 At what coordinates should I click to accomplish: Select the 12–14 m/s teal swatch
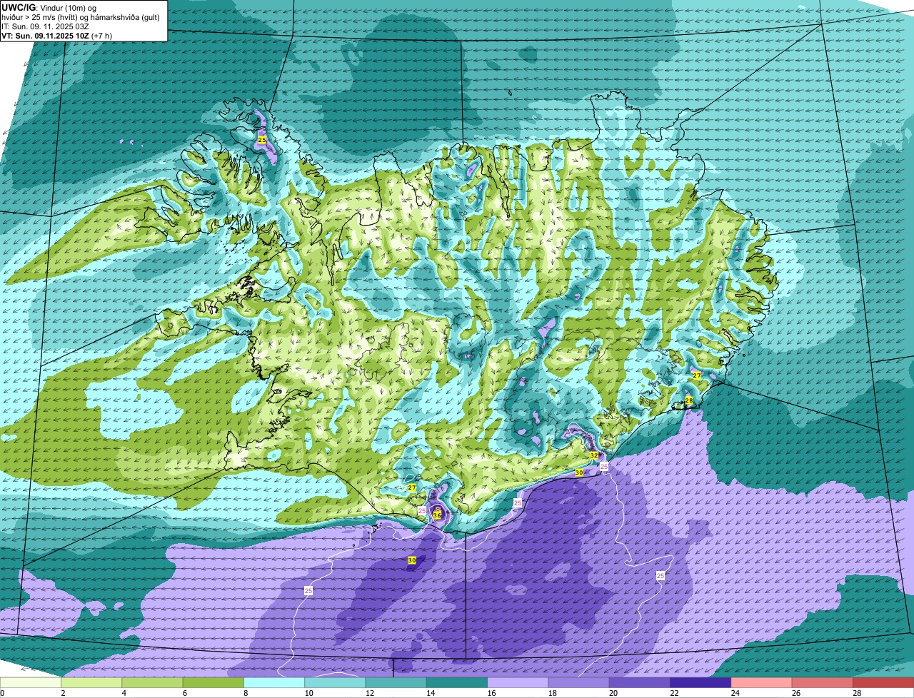(396, 683)
